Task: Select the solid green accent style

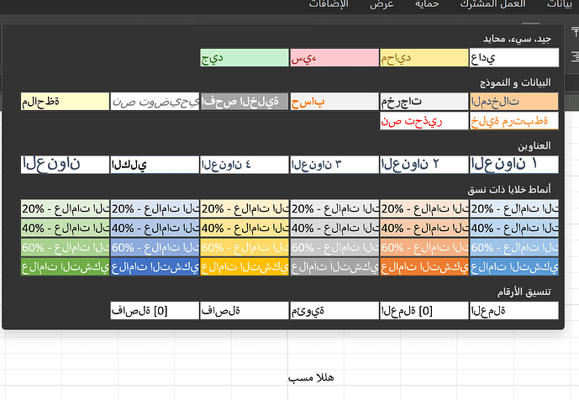Action: pyautogui.click(x=65, y=267)
